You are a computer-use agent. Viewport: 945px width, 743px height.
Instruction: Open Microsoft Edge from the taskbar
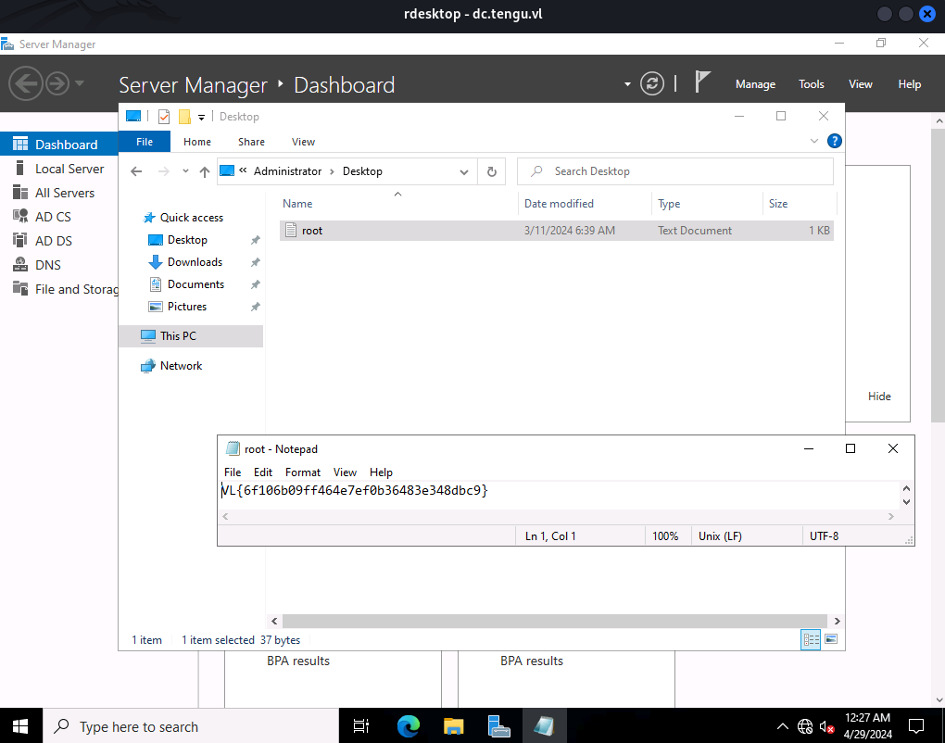pos(409,726)
